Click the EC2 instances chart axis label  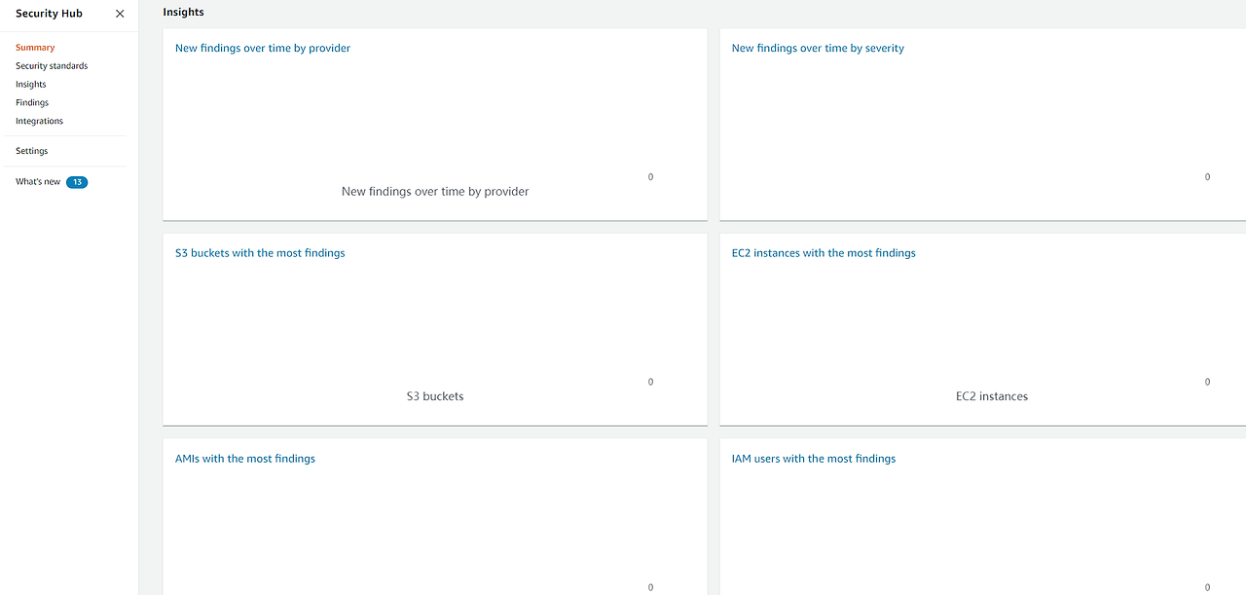coord(992,396)
